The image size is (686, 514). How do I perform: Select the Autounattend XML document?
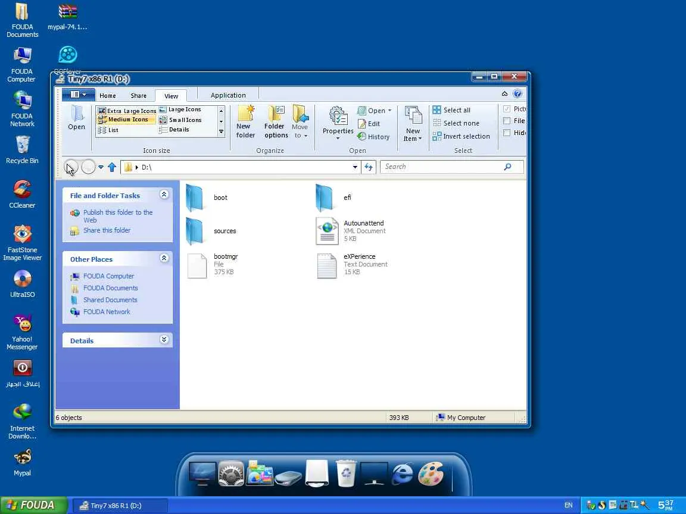point(351,231)
